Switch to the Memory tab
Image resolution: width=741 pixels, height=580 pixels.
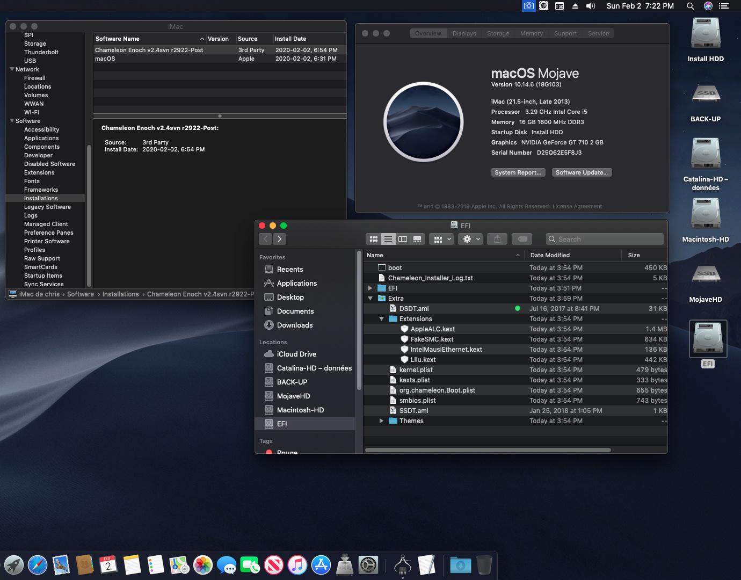pos(531,33)
